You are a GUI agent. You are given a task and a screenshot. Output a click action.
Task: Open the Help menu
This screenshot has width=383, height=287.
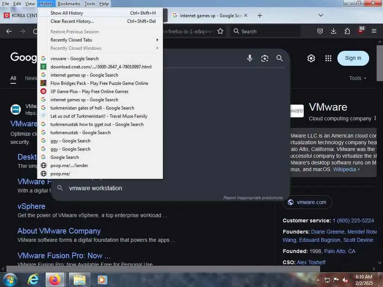[104, 4]
